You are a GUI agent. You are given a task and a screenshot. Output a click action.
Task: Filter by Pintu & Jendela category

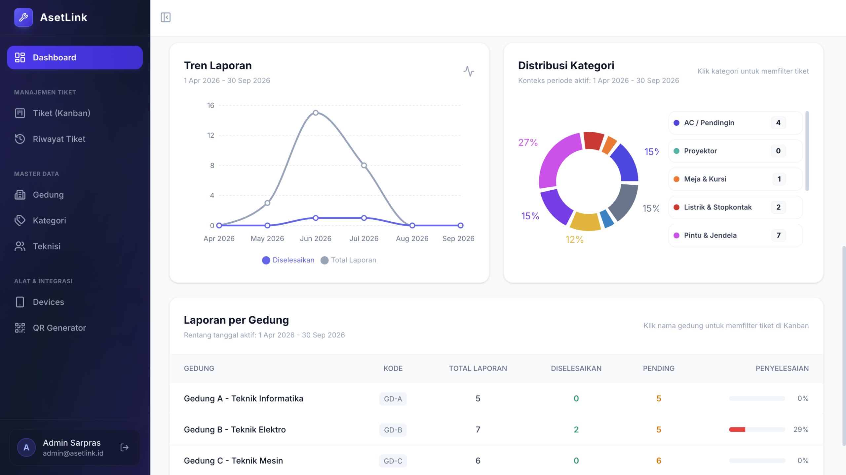[735, 235]
